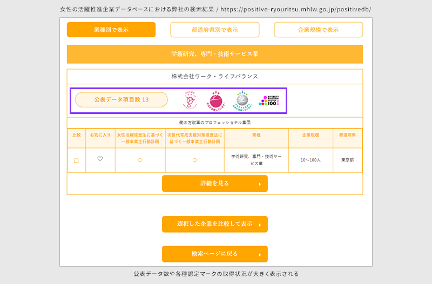Click the caption 公表データ数や各種認定マーク below screenshot

[x=216, y=274]
